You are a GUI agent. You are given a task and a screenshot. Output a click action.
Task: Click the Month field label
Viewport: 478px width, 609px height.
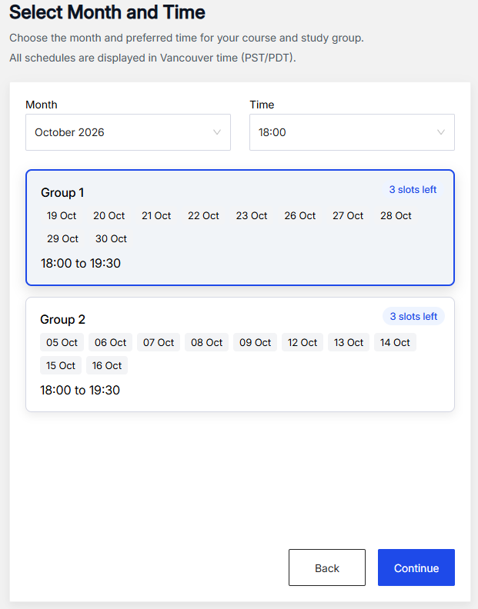pos(42,105)
